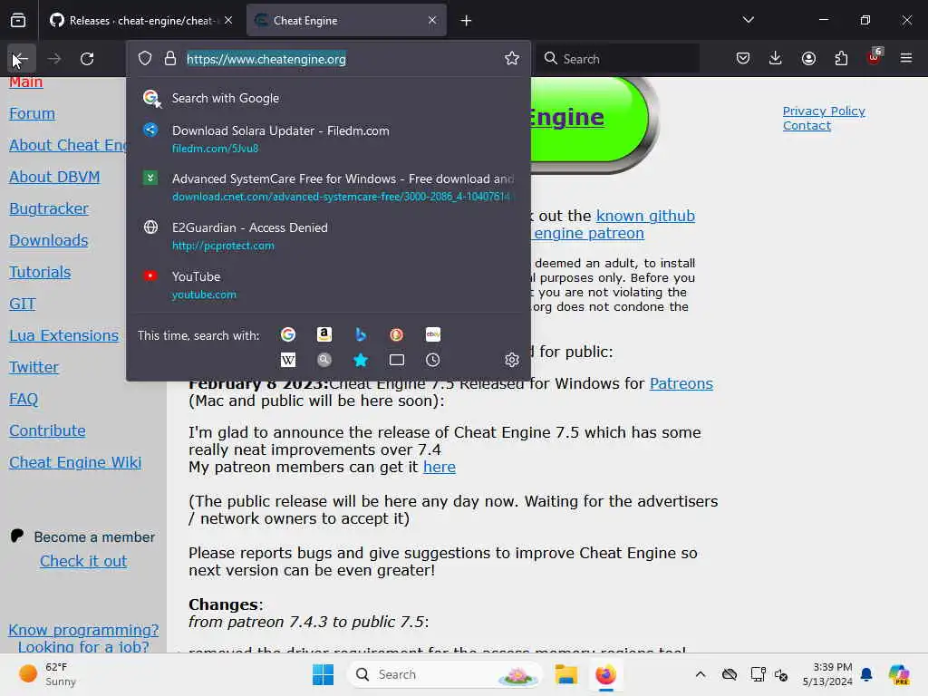
Task: Switch to the Releases cheat-engine GitHub tab
Action: click(x=140, y=21)
